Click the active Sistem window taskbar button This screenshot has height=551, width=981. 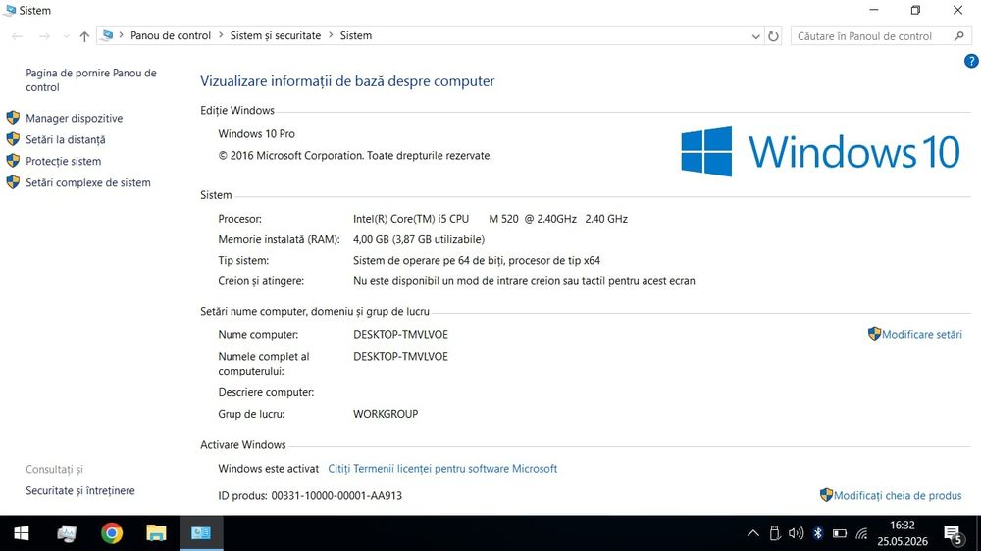(x=201, y=533)
